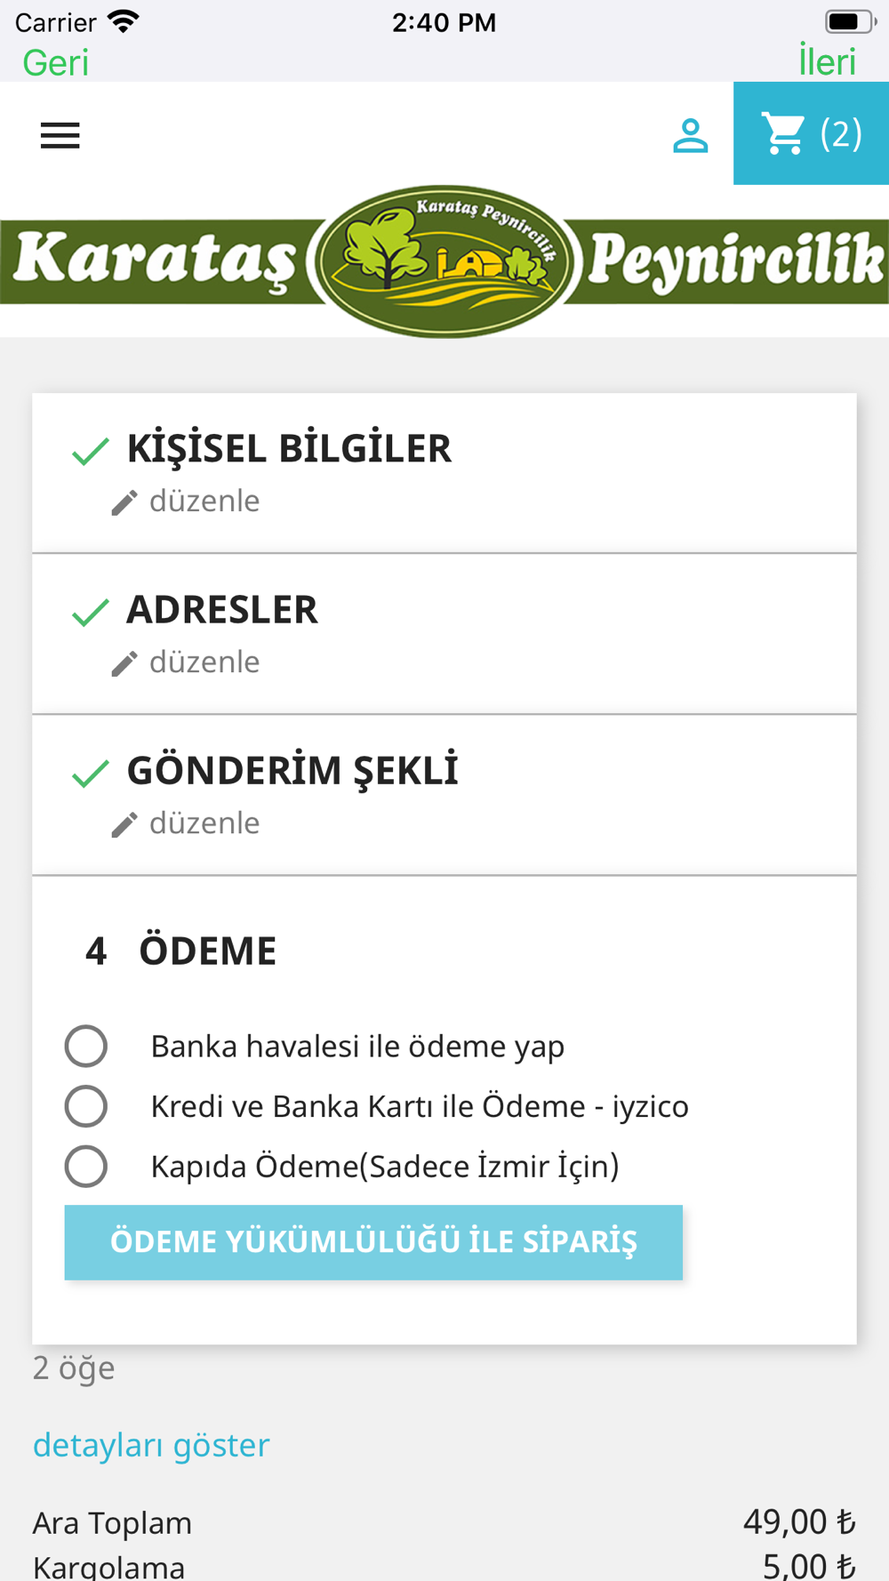The image size is (889, 1581).
Task: Go forward with the İleri button
Action: 827,61
